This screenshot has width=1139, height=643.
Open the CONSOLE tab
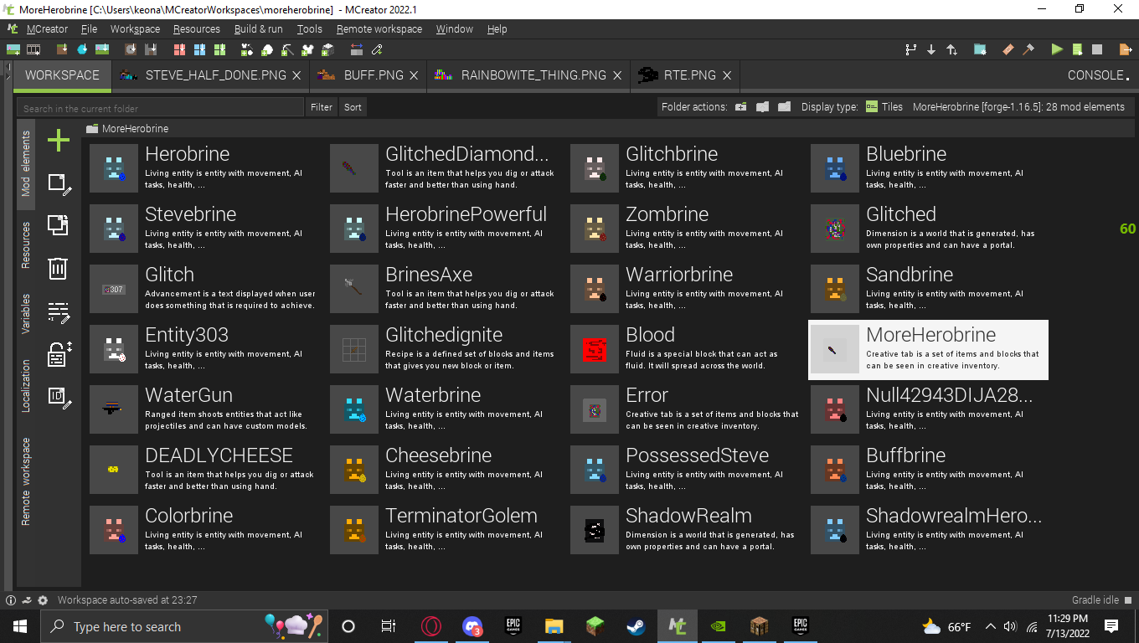tap(1098, 75)
